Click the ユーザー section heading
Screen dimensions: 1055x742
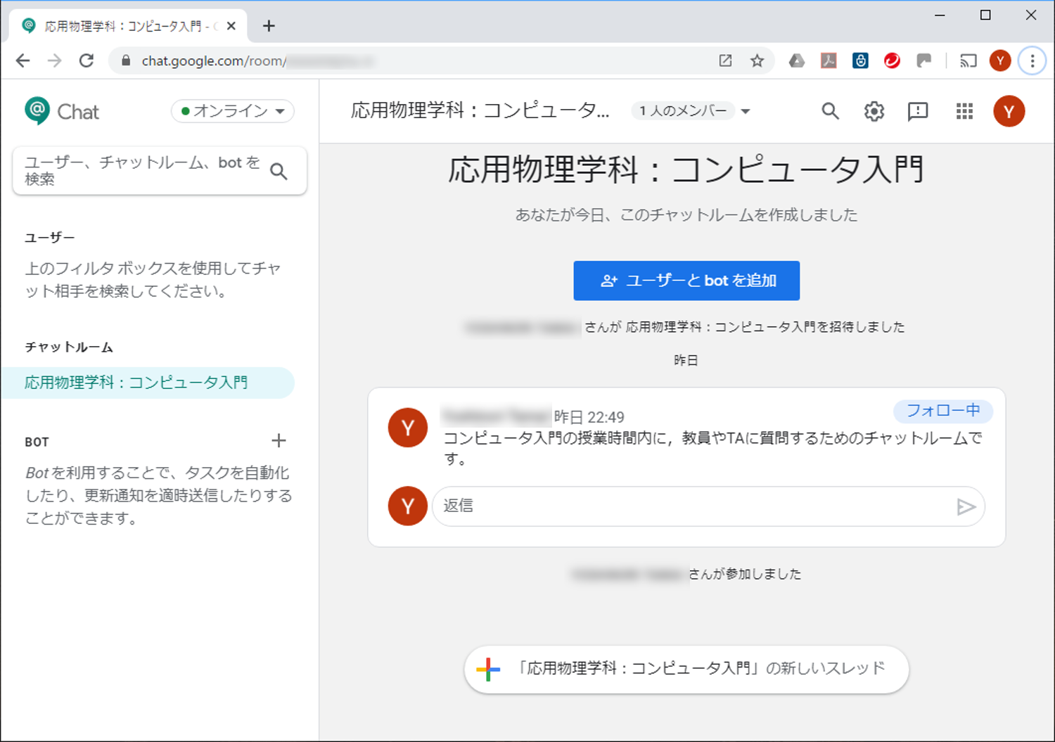pyautogui.click(x=50, y=238)
